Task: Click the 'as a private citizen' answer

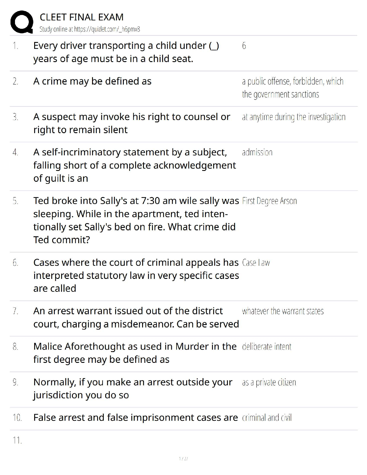Action: [x=269, y=382]
